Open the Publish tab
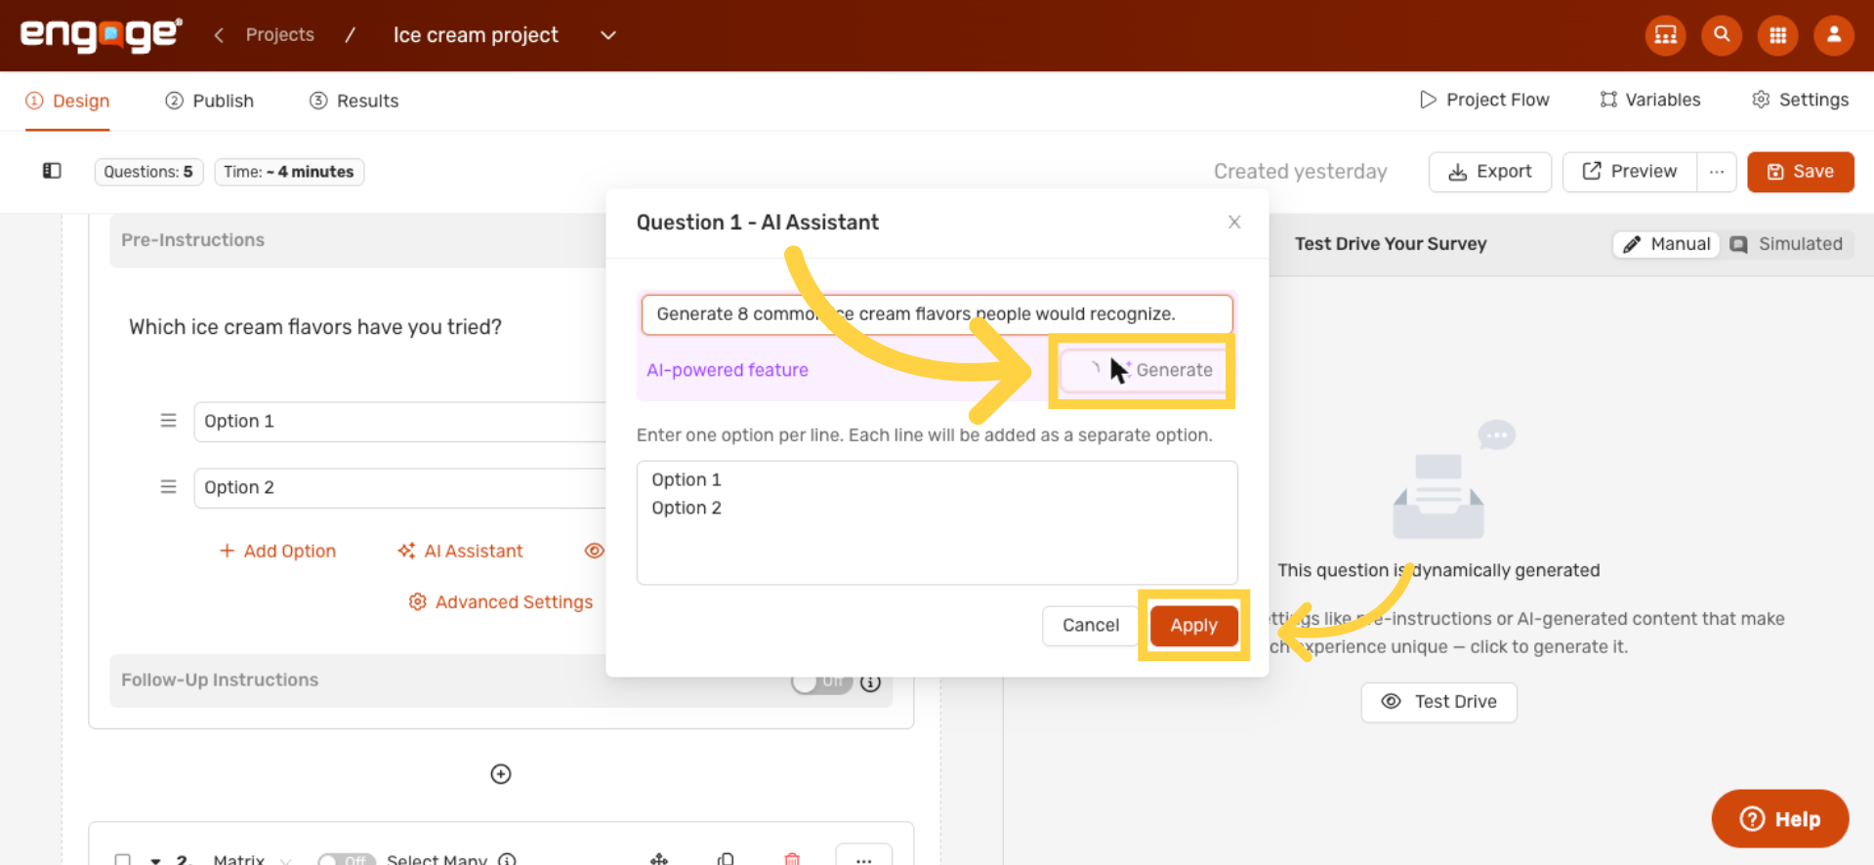 click(210, 101)
